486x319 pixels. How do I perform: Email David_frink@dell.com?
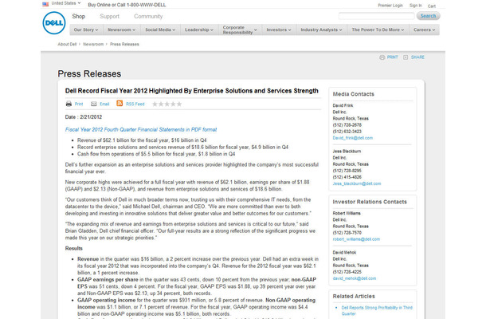[x=353, y=138]
